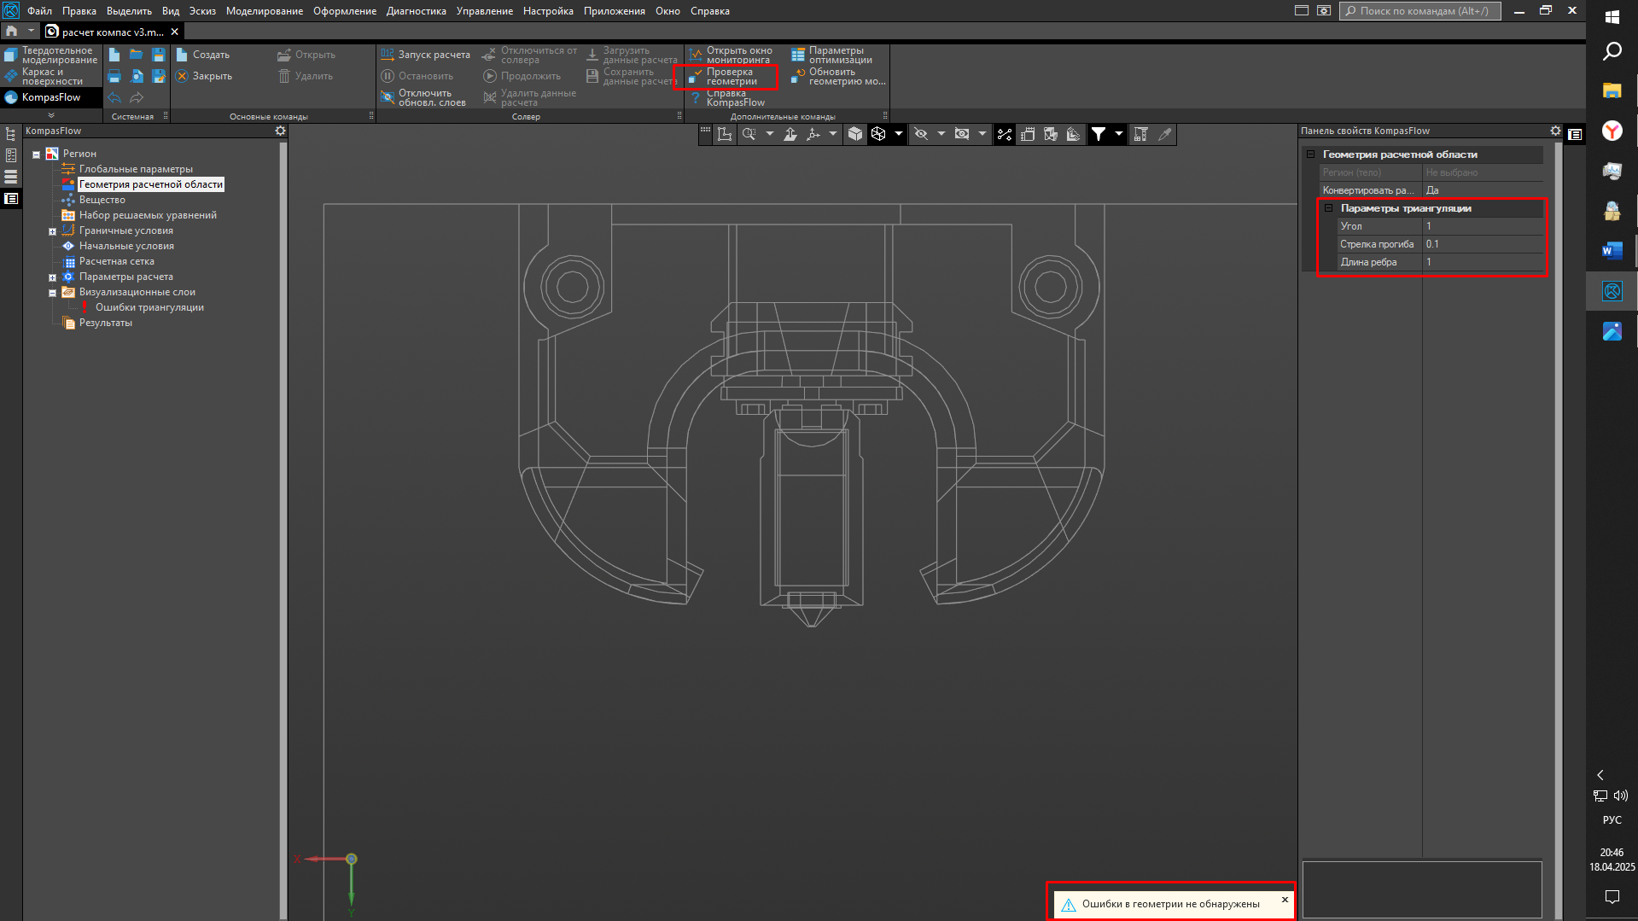Image resolution: width=1638 pixels, height=921 pixels.
Task: Collapse Параметры триангуляции section
Action: point(1328,208)
